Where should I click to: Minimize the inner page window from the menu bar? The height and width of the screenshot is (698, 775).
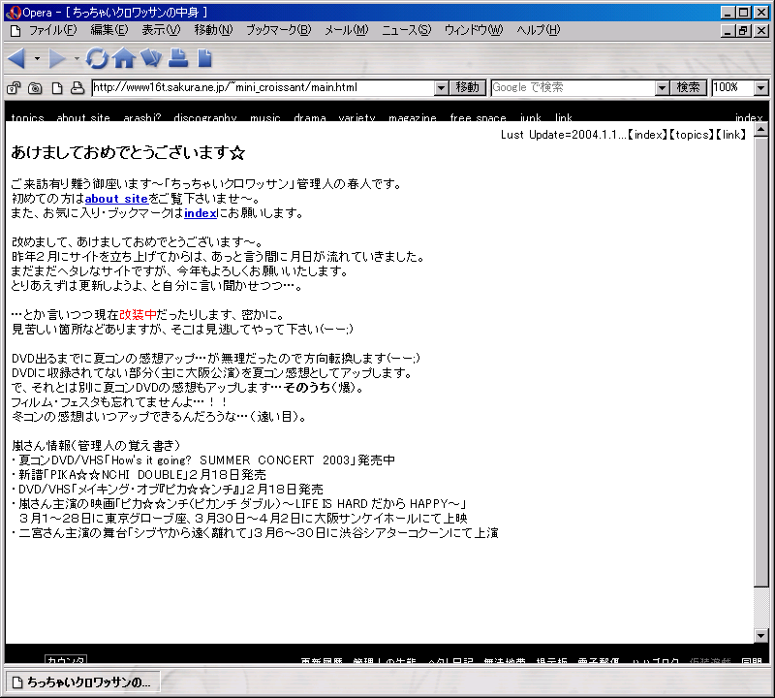click(x=728, y=31)
